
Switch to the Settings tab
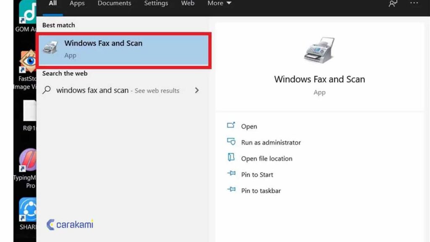(156, 3)
